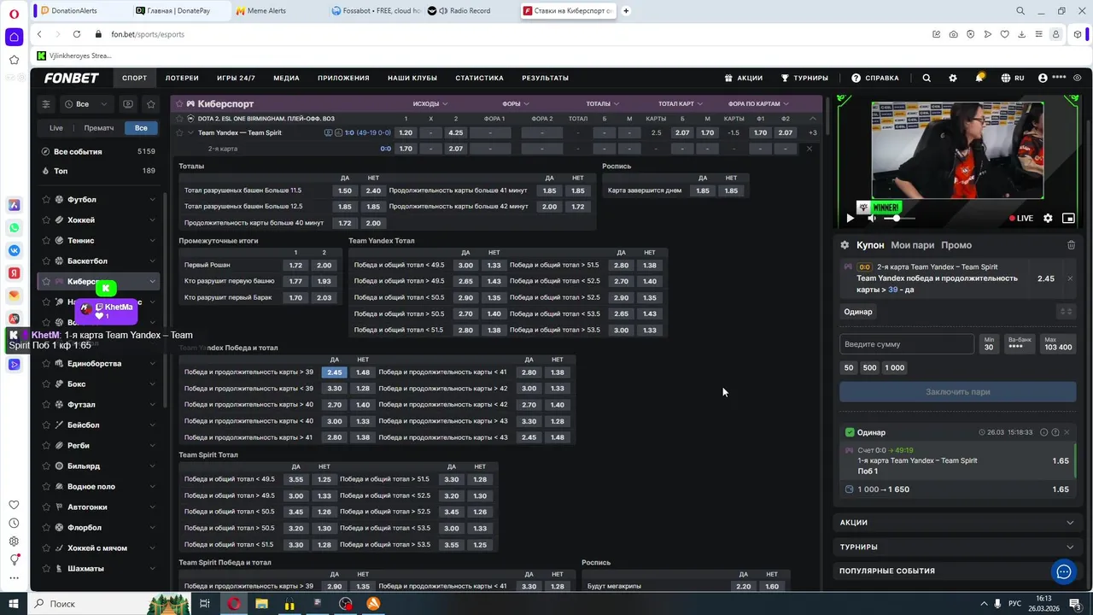Screen dimensions: 1093x615
Task: Choose quick stake 1 000
Action: [894, 367]
